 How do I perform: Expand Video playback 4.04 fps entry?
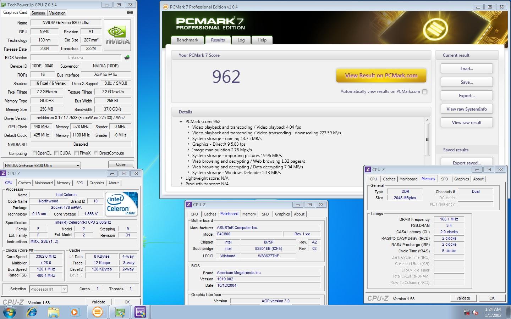[x=188, y=127]
